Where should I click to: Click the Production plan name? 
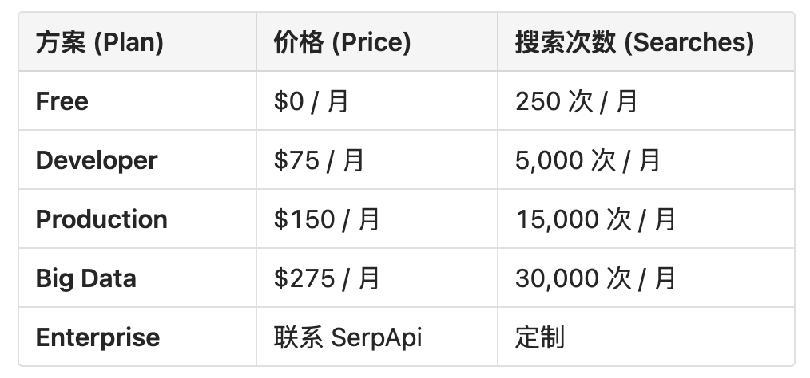click(101, 219)
